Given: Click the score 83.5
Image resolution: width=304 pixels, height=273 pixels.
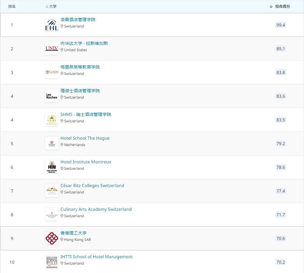Looking at the screenshot, I should point(281,120).
